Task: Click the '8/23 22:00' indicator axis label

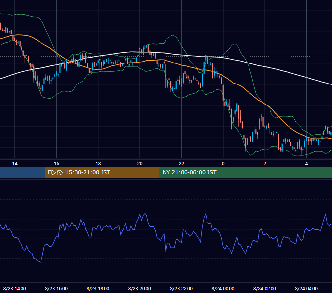Action: (x=181, y=288)
